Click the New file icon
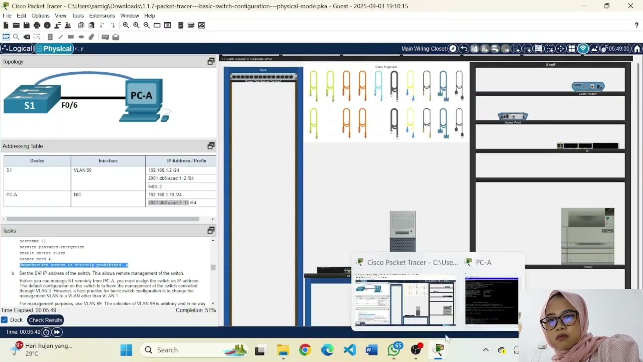Image resolution: width=643 pixels, height=362 pixels. [6, 25]
